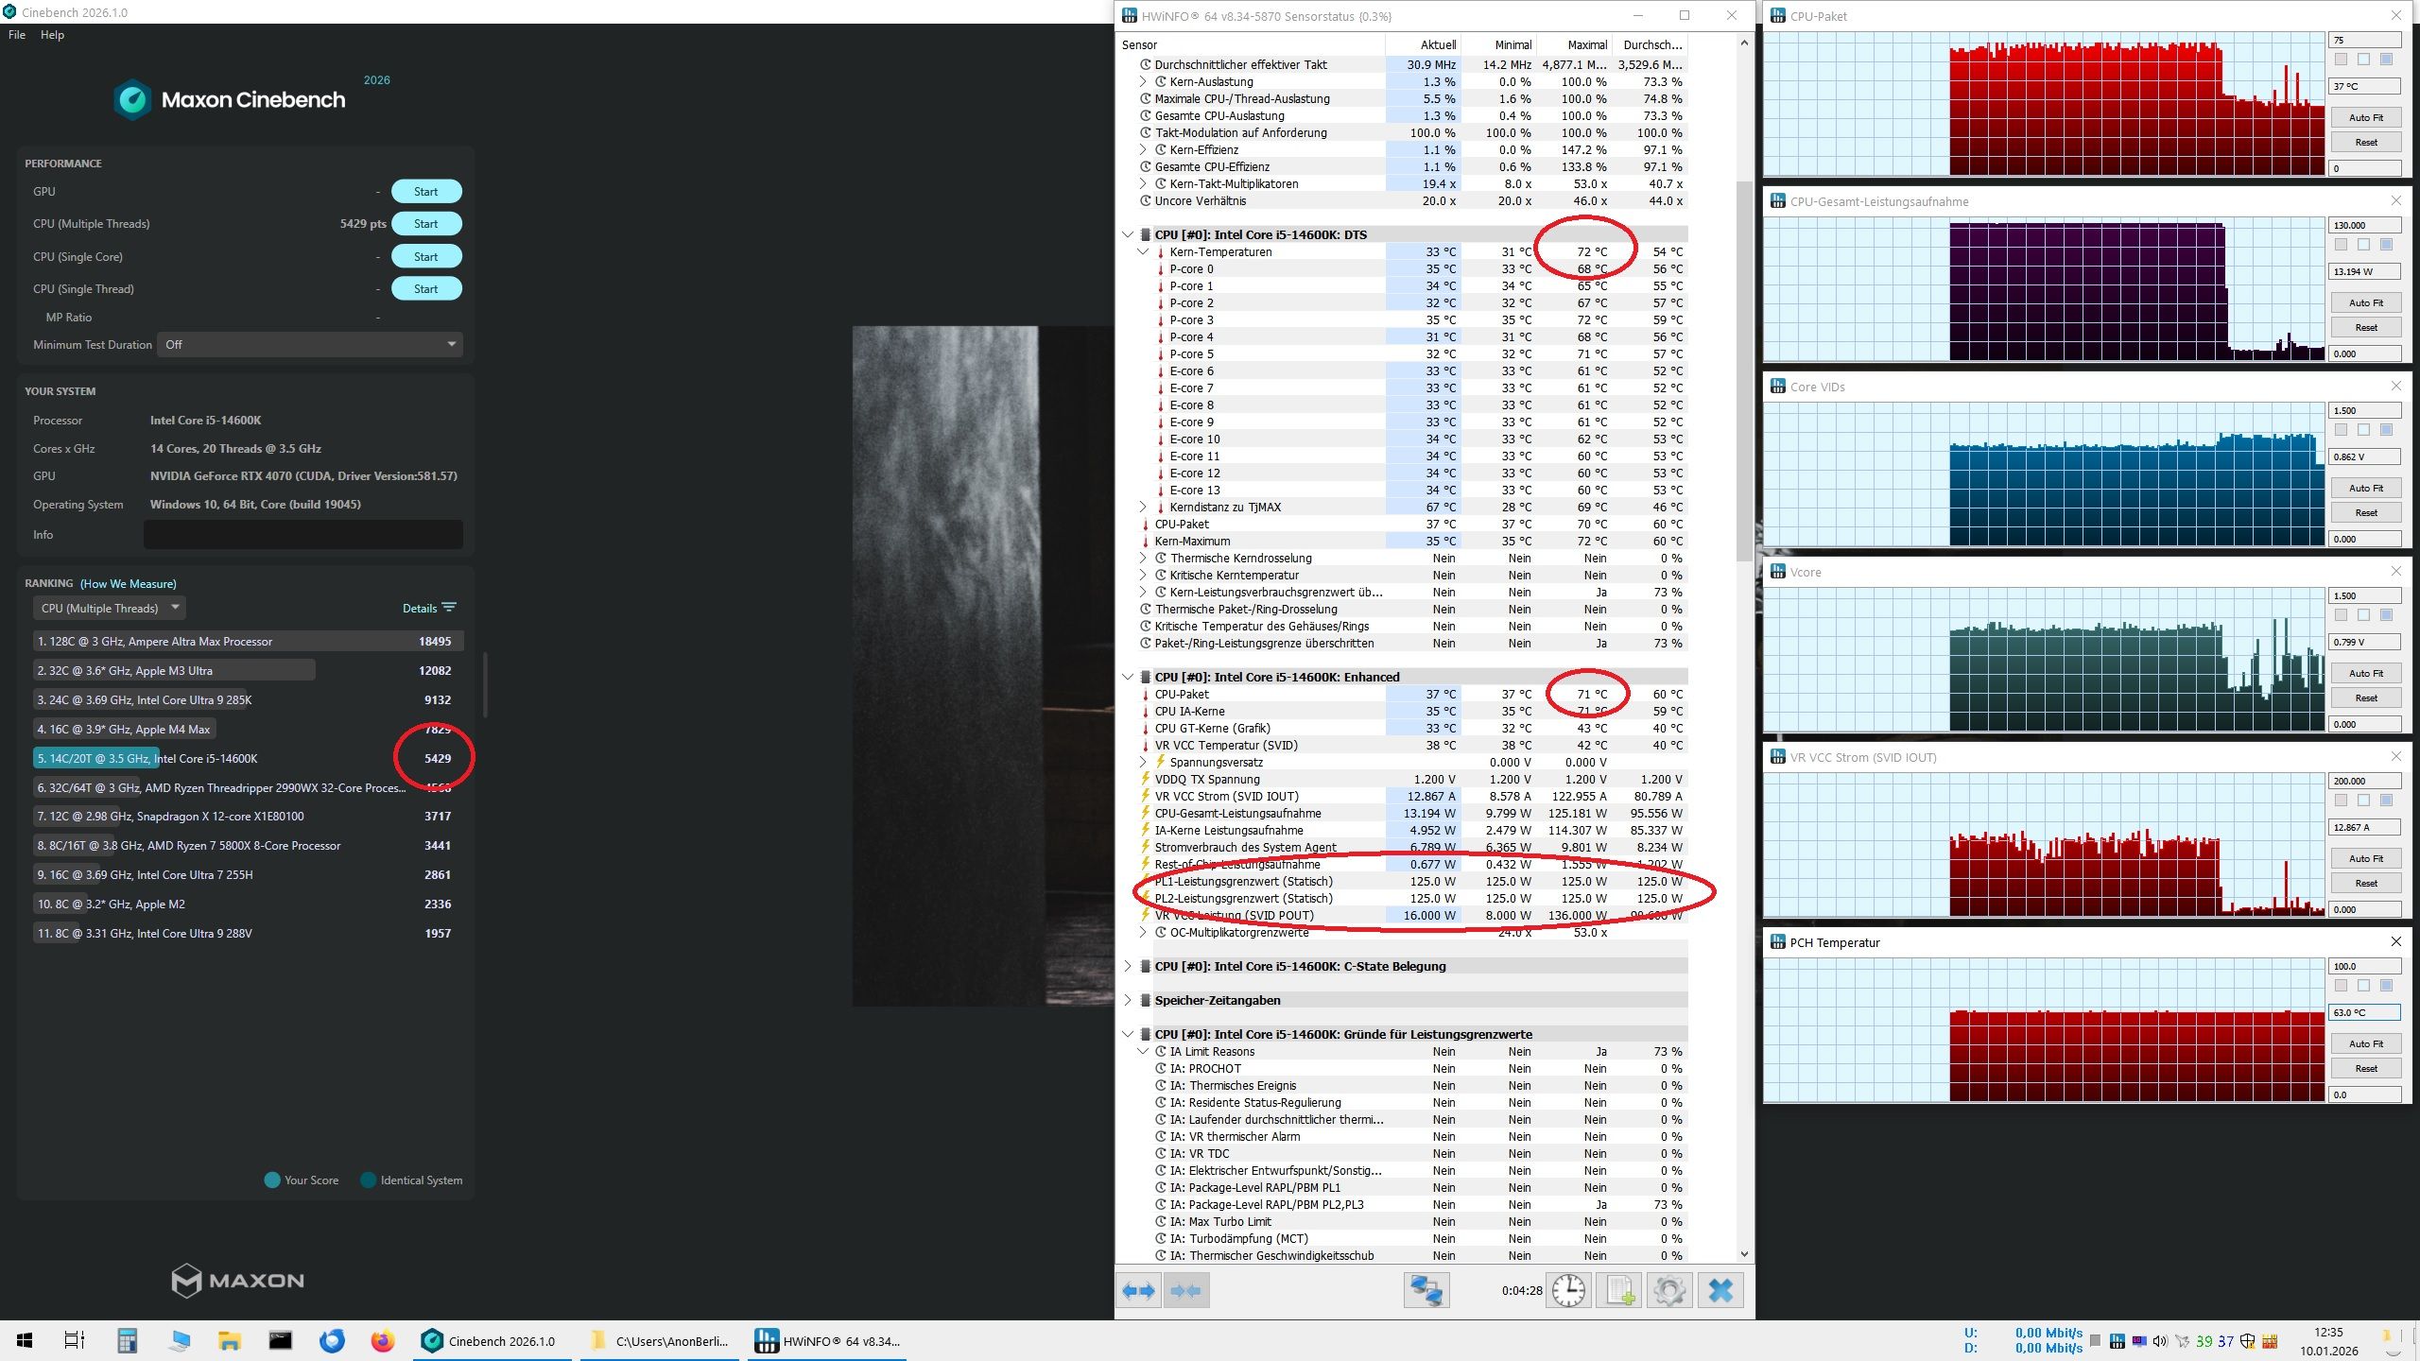Click the log file with plus icon
This screenshot has width=2420, height=1361.
click(1619, 1290)
